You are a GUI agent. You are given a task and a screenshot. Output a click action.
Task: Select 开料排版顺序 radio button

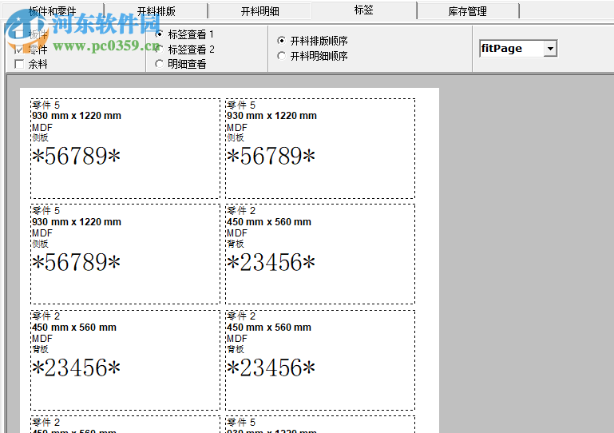tap(282, 41)
